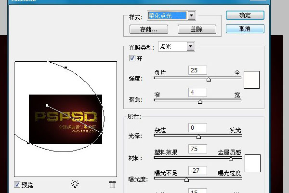Click the 聚焦 focus slider handle
This screenshot has height=193, width=289.
[x=200, y=101]
